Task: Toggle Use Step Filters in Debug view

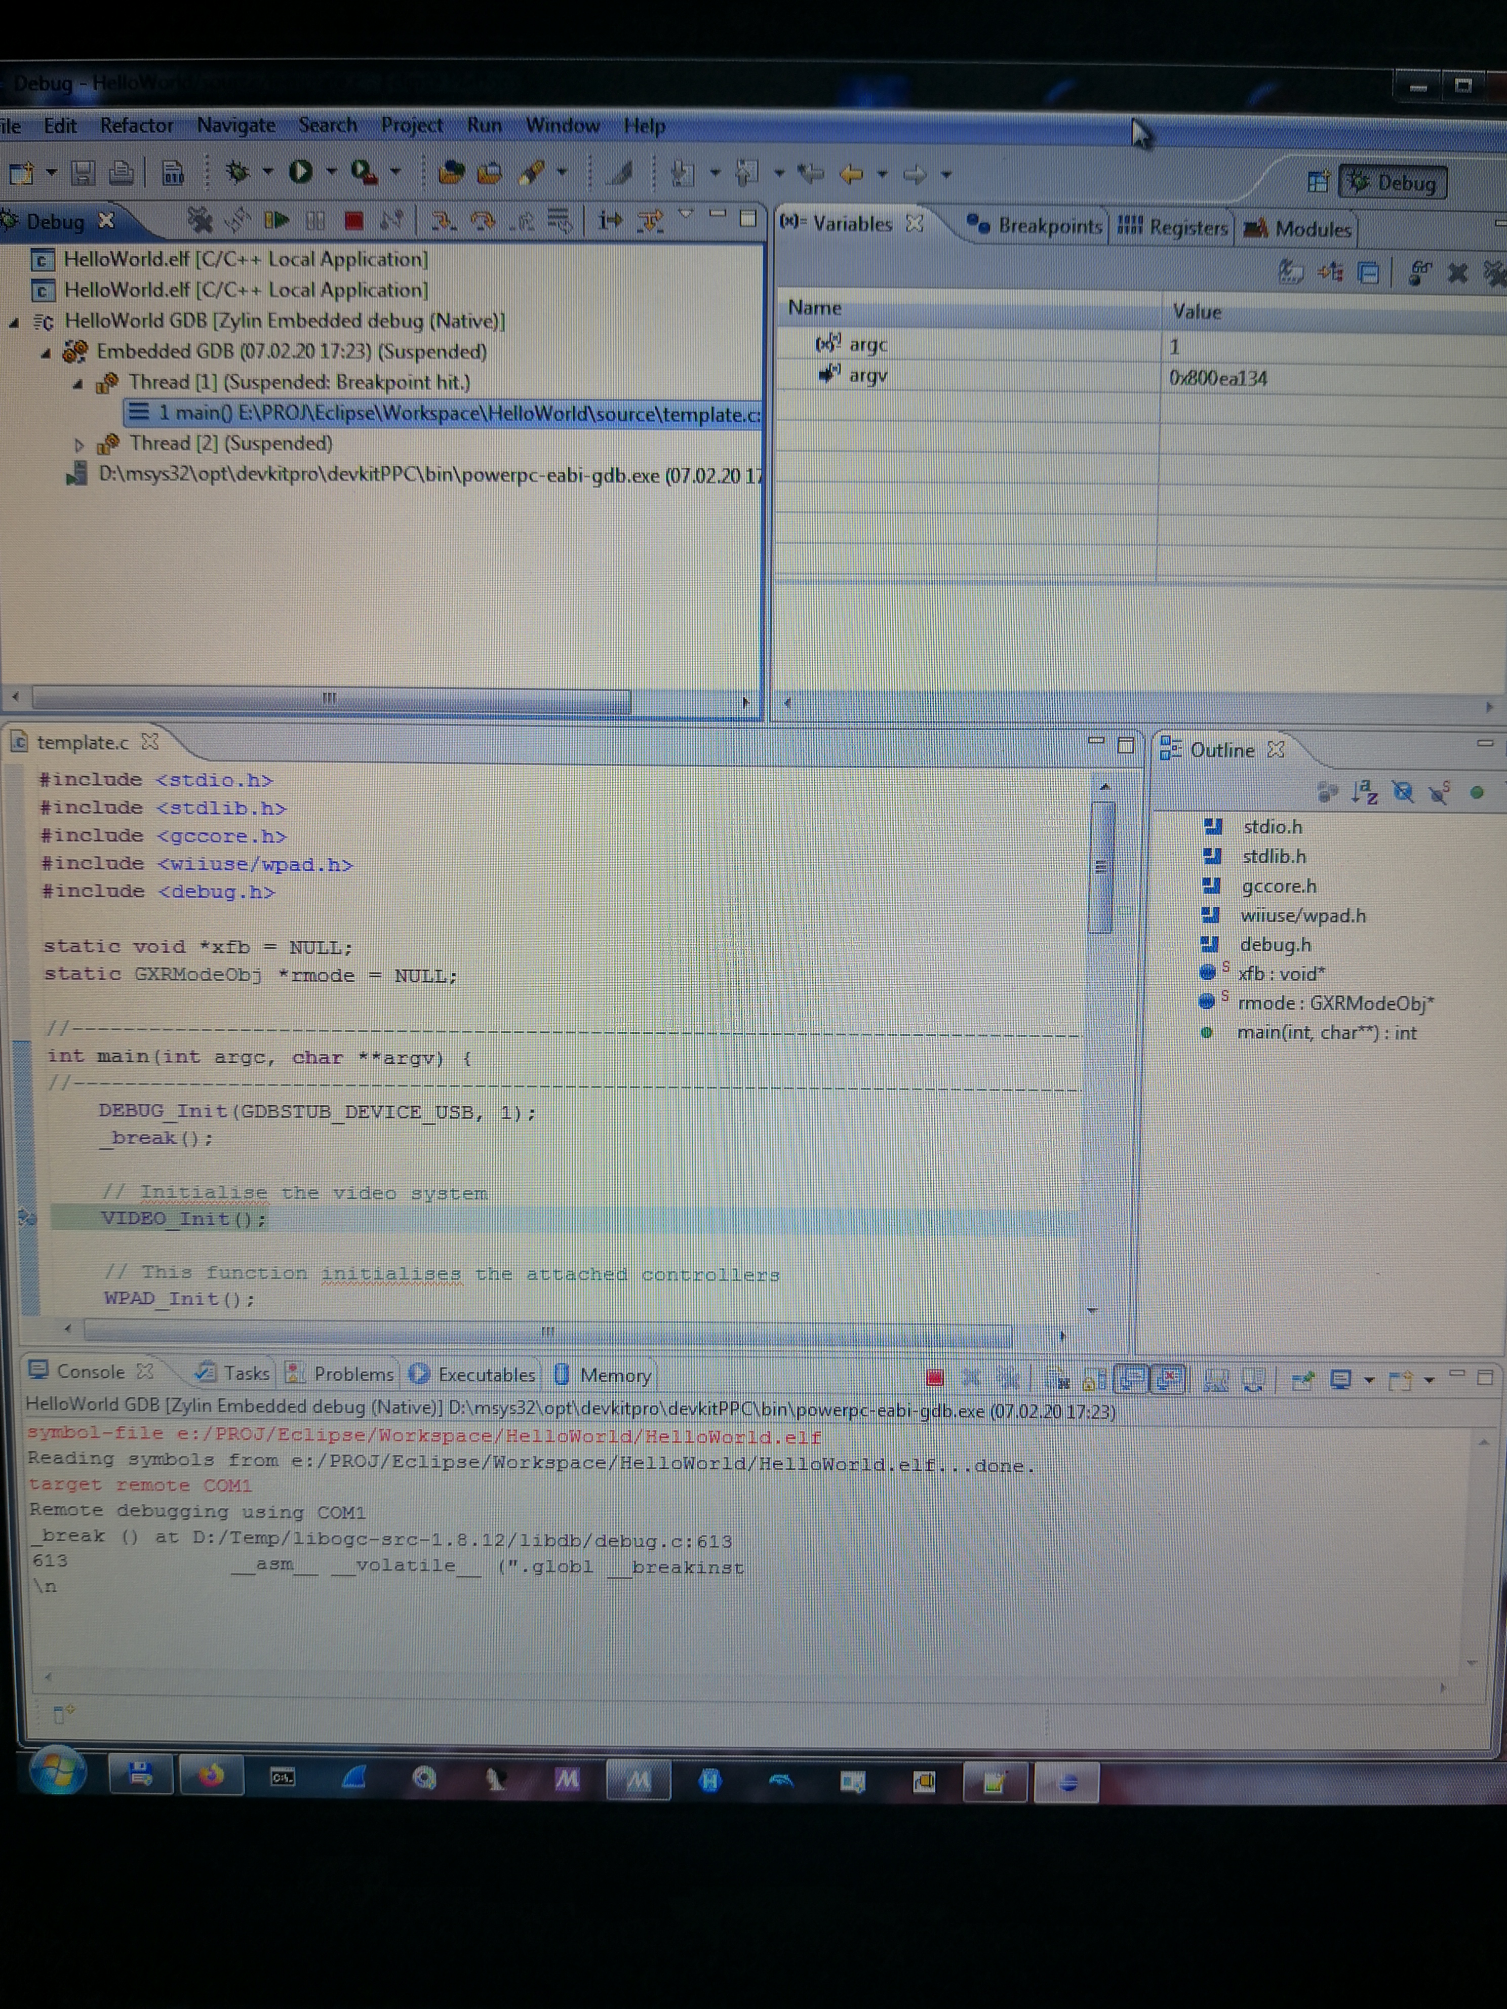Action: pyautogui.click(x=650, y=220)
